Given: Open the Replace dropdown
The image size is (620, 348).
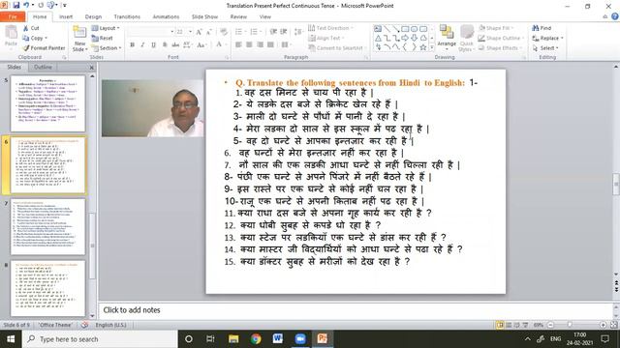Looking at the screenshot, I should pyautogui.click(x=547, y=38).
